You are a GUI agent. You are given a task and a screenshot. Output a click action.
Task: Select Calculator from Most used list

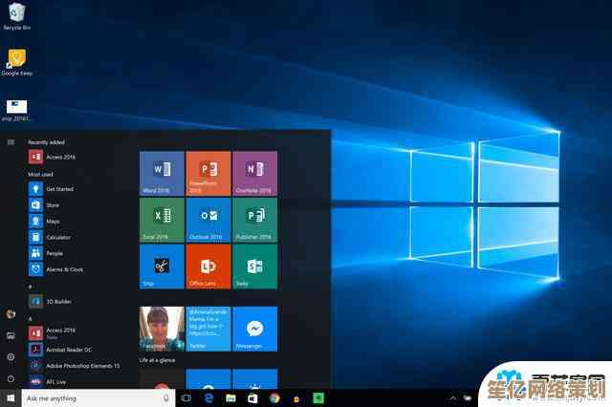tap(57, 237)
